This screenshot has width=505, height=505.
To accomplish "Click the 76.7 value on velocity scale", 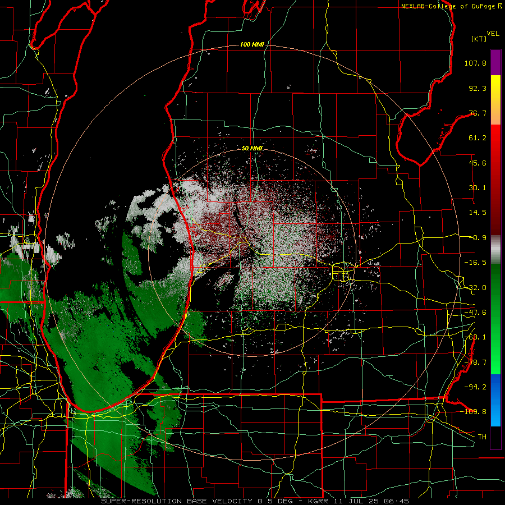I will coord(478,113).
